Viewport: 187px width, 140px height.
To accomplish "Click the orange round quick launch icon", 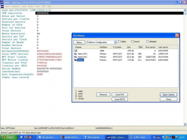I will (x=30, y=137).
